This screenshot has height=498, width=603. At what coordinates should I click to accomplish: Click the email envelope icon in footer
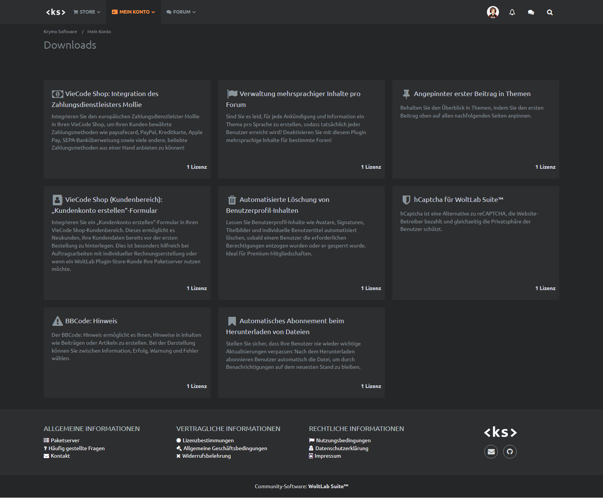pyautogui.click(x=491, y=452)
